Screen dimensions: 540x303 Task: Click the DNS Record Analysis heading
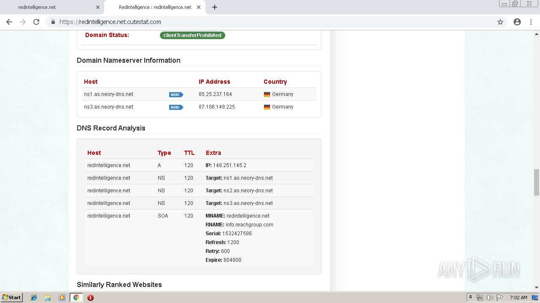111,128
